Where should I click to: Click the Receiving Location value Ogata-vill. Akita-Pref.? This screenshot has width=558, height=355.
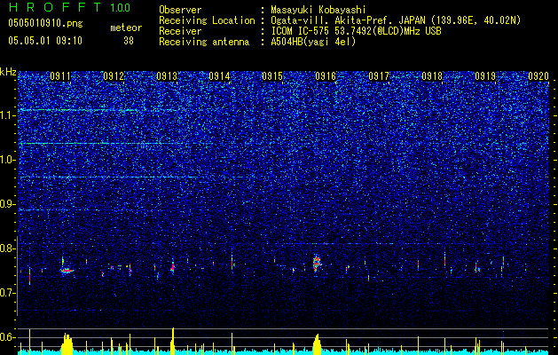[x=331, y=20]
